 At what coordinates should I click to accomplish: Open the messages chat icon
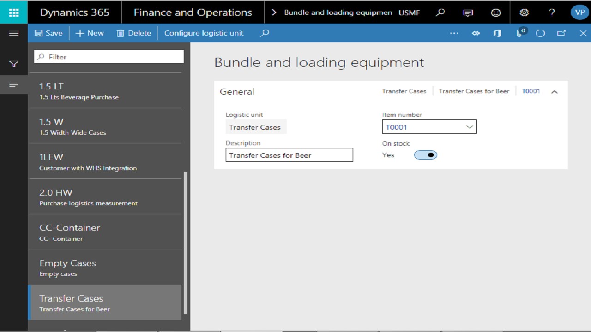coord(468,12)
